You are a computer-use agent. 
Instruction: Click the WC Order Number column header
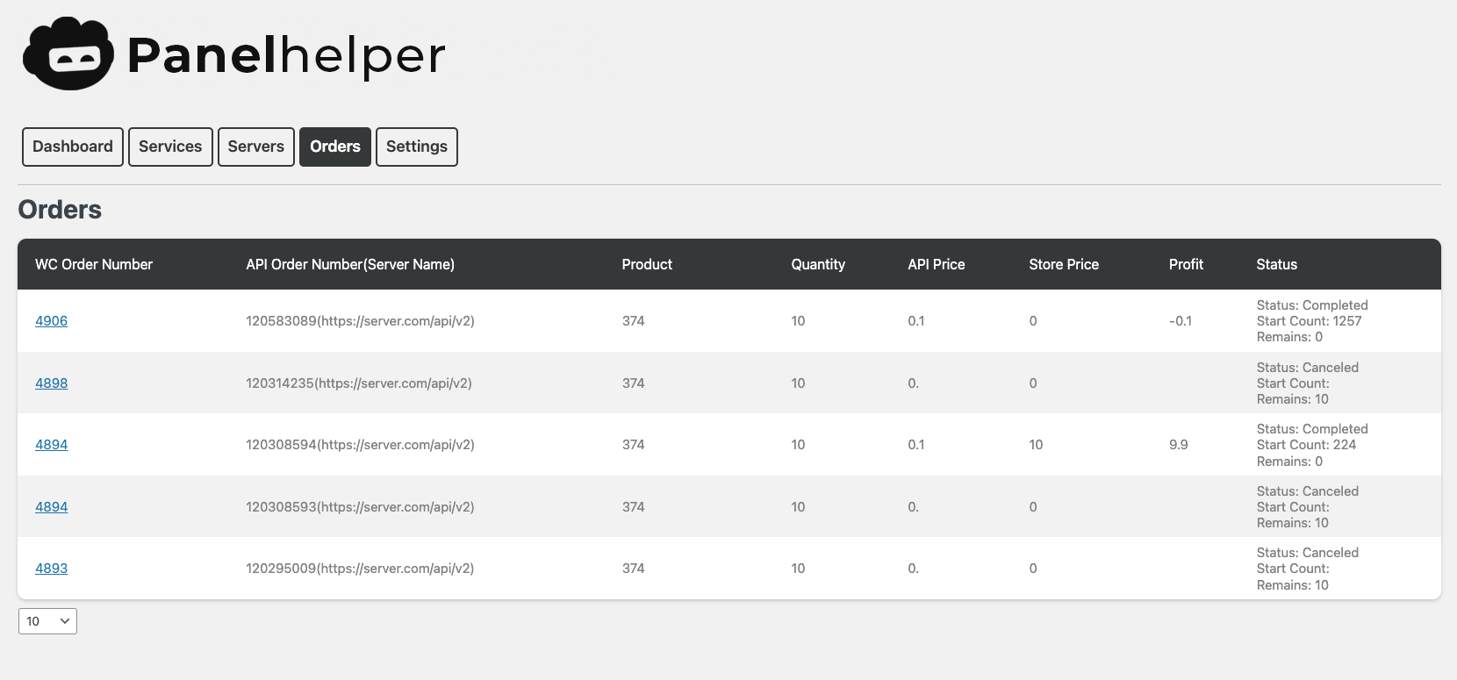(94, 264)
